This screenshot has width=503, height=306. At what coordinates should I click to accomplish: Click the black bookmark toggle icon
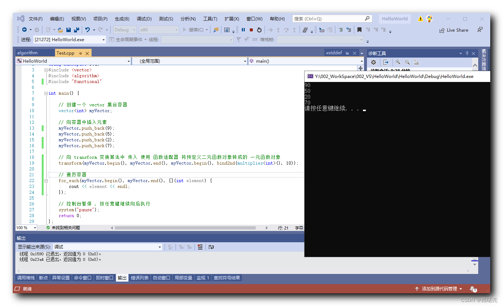(359, 30)
